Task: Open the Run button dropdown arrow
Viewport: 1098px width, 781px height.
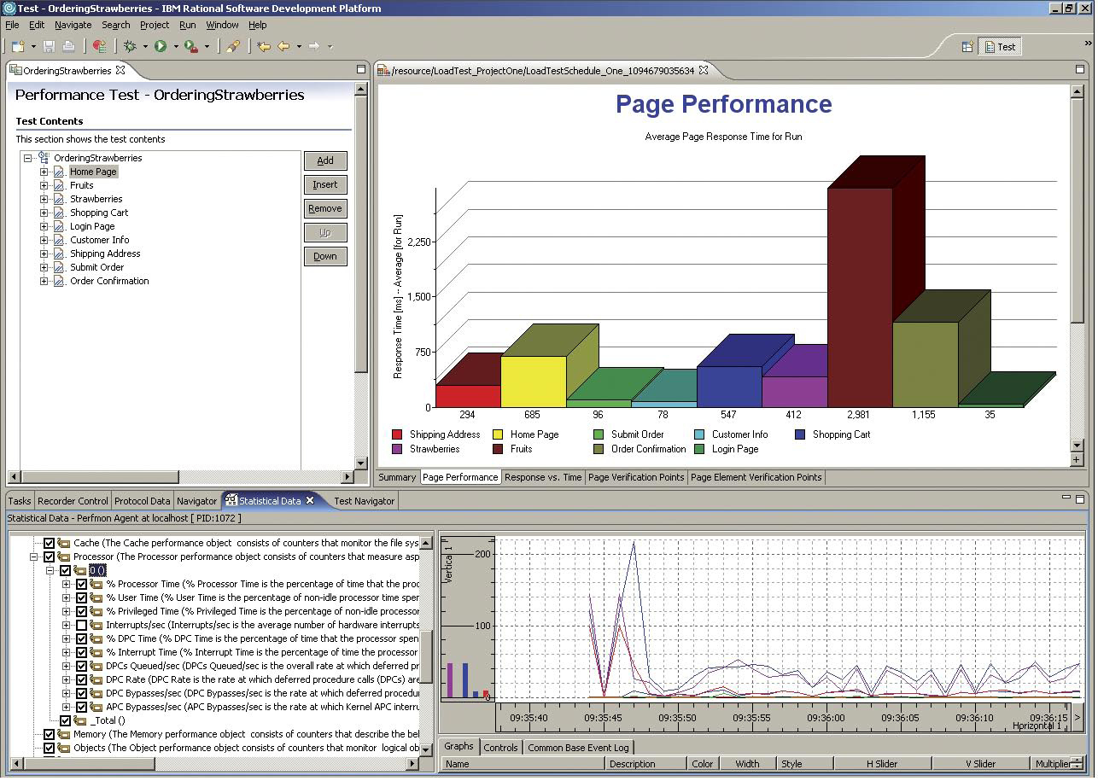Action: tap(176, 47)
